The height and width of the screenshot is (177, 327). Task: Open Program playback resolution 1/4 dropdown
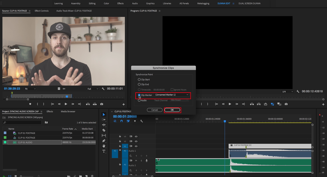point(287,91)
